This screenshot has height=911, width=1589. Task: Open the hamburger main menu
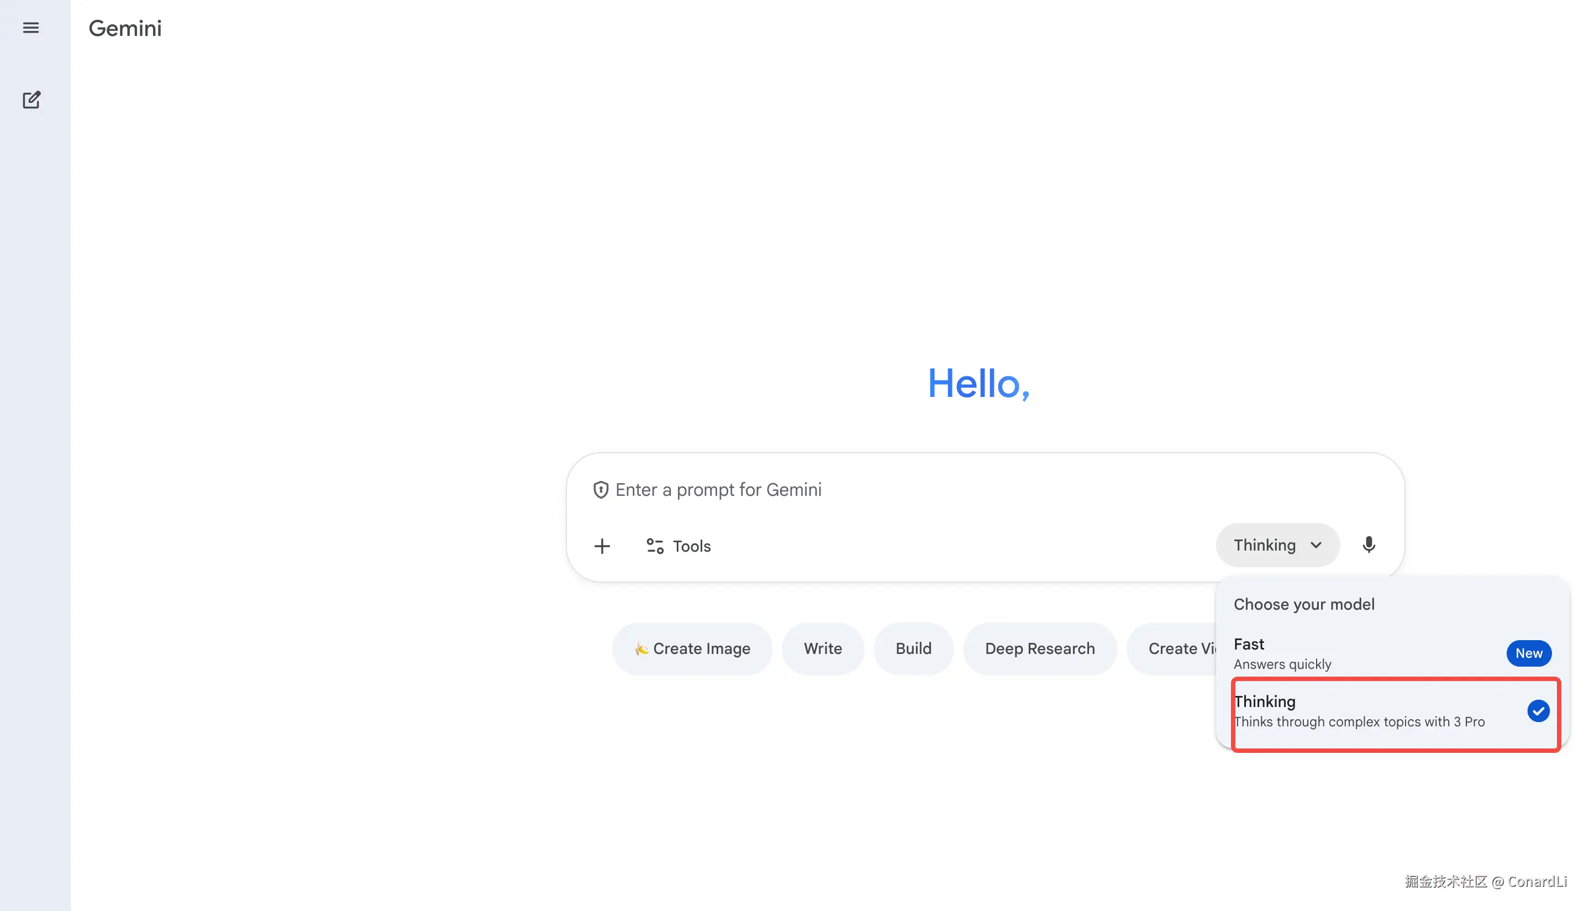[x=30, y=28]
